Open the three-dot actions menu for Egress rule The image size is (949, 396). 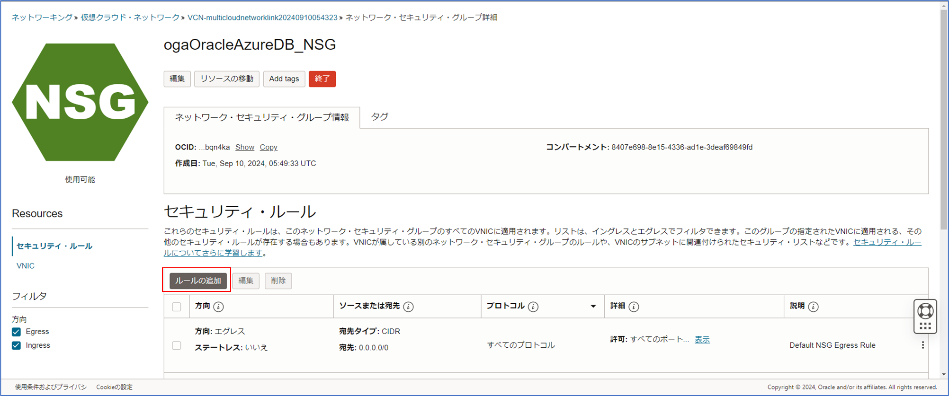click(922, 345)
